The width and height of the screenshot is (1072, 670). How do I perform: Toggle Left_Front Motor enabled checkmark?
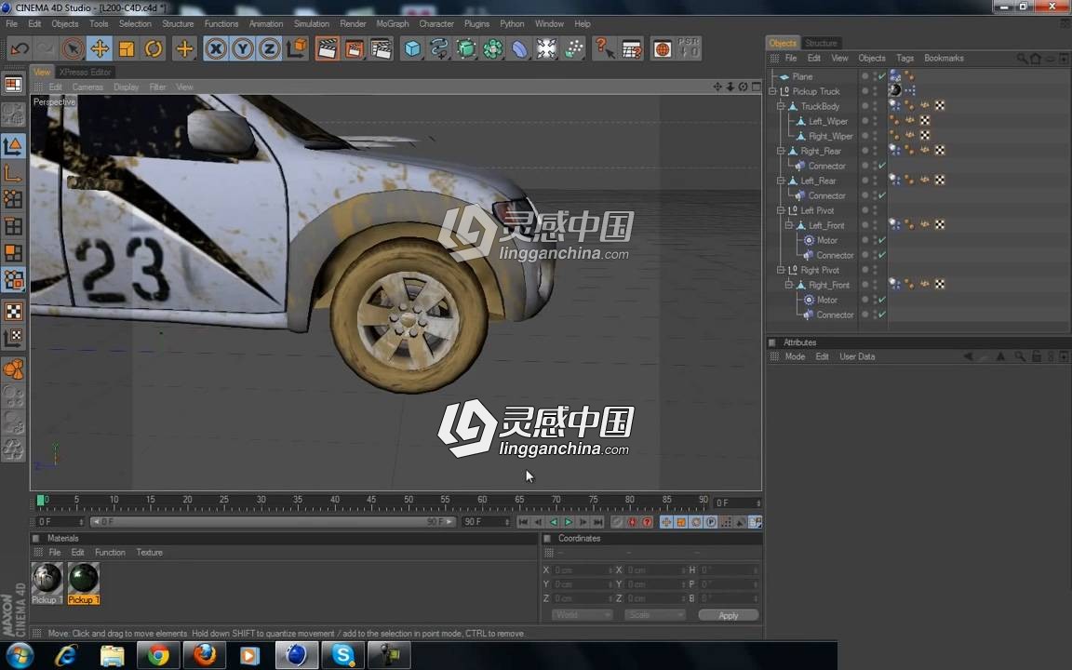coord(882,240)
